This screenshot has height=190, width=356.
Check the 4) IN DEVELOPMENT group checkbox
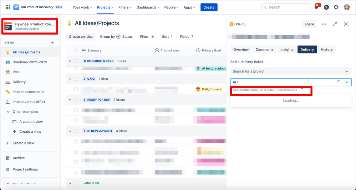(x=76, y=131)
